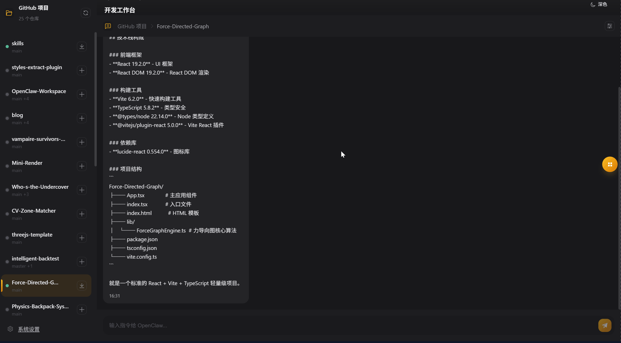Select the styles-extract-plugin repository
The width and height of the screenshot is (621, 343).
pyautogui.click(x=46, y=70)
